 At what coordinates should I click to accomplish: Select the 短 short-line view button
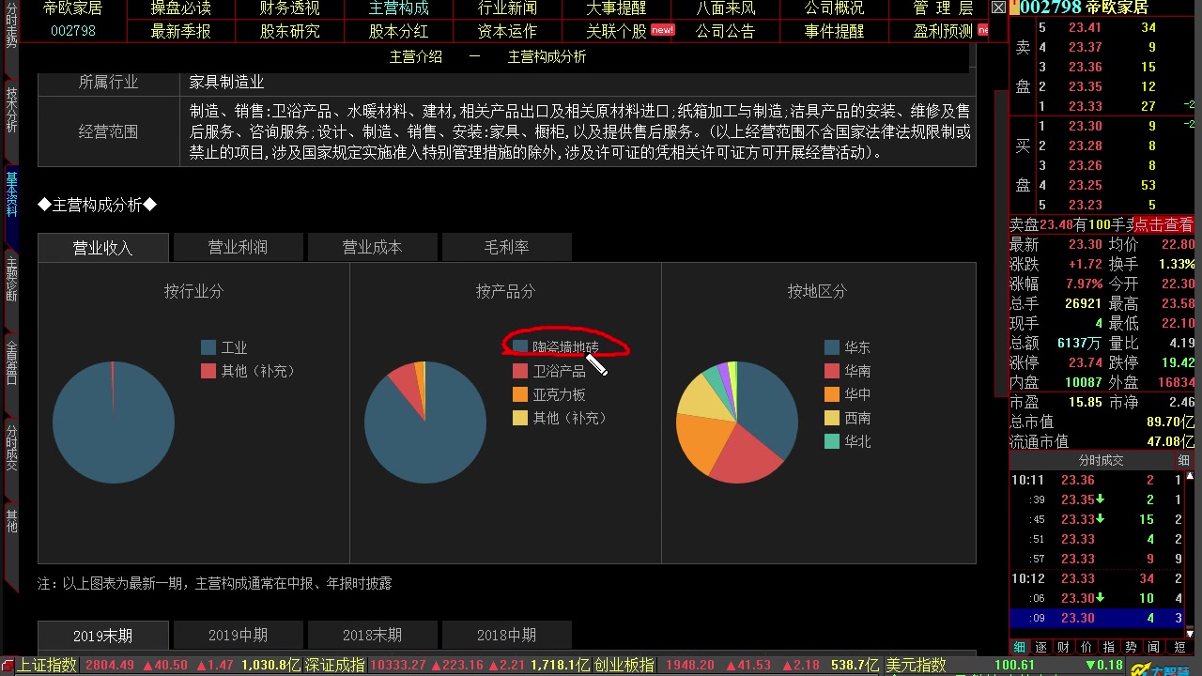tap(1178, 647)
